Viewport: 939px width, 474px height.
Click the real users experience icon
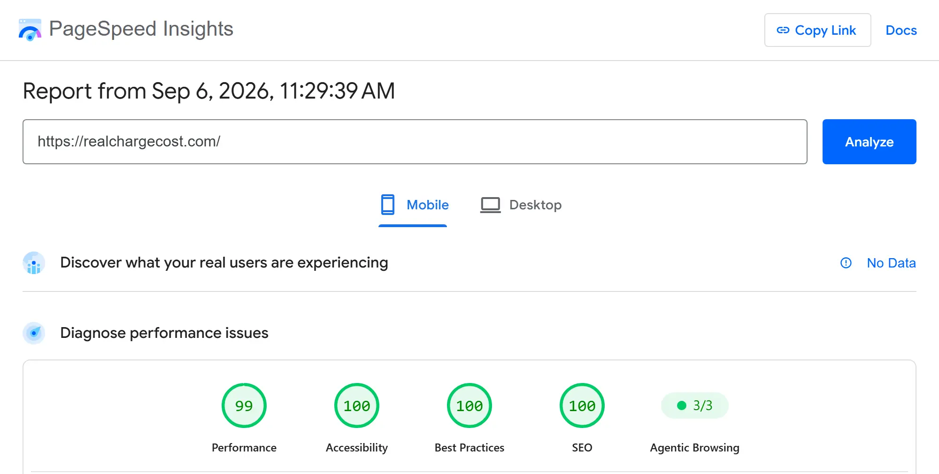(34, 263)
